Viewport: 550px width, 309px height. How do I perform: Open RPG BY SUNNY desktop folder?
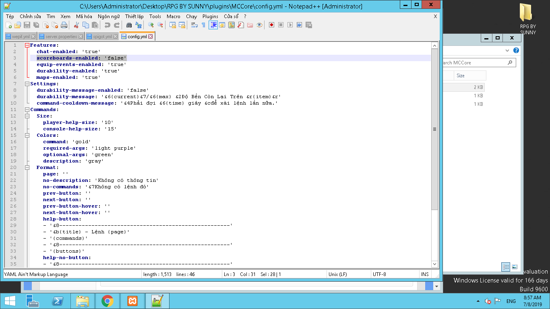pyautogui.click(x=528, y=19)
